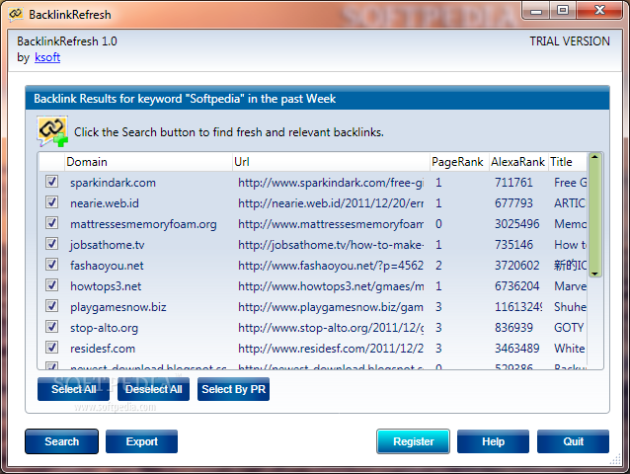Maximize the BacklinkRefresh window

point(563,11)
